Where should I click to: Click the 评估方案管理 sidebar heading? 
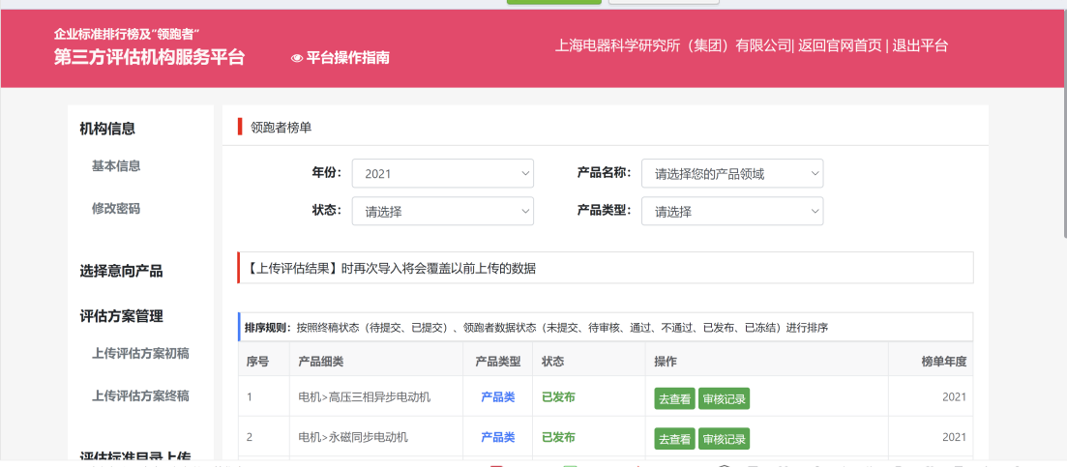[121, 316]
